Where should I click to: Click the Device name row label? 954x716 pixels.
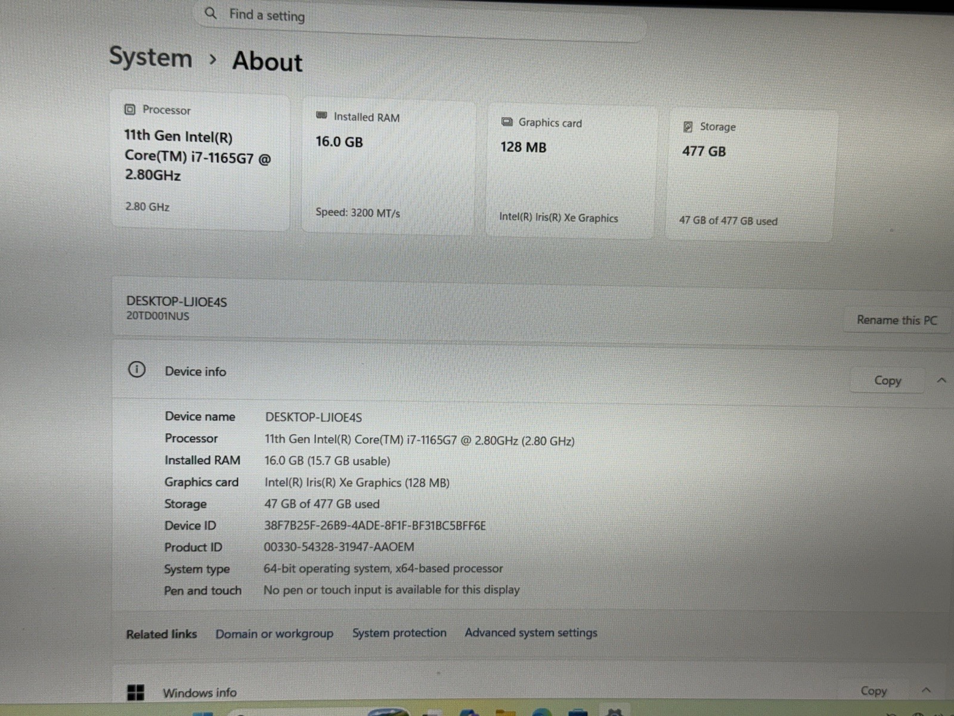[200, 416]
